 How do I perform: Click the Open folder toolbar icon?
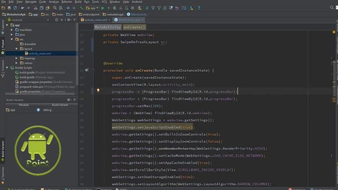(x=3, y=8)
